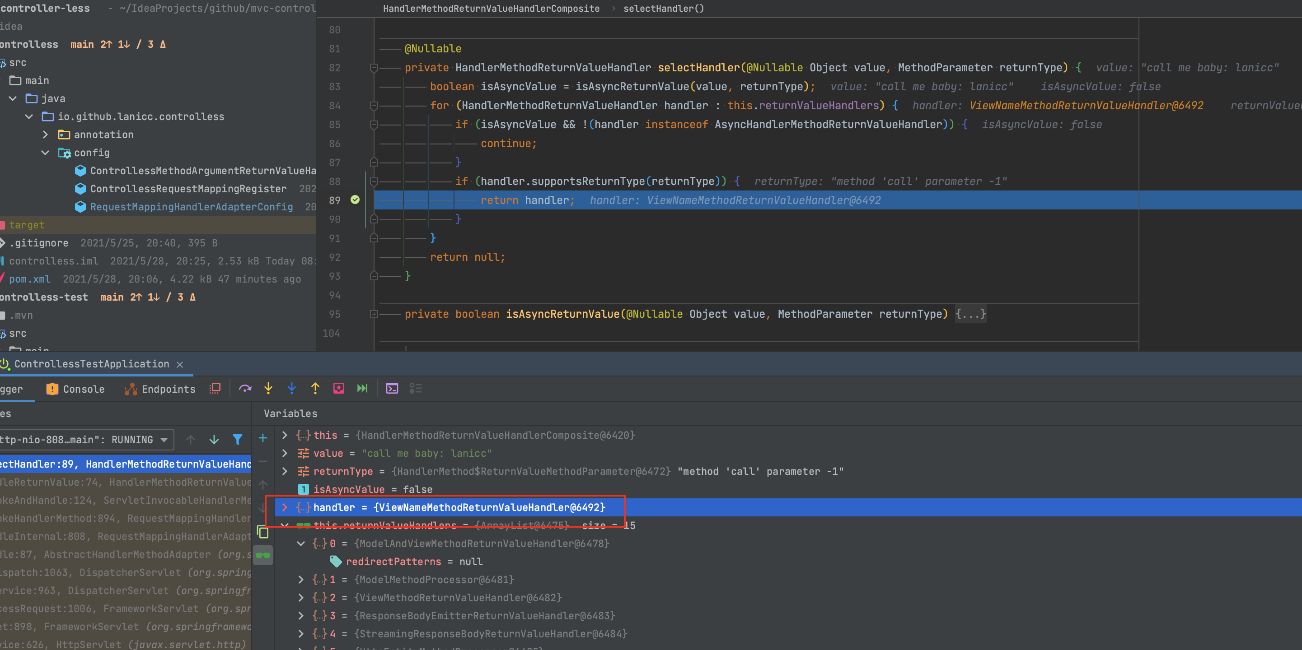Open RequestMappingHandlerAdapterConfig file in tree
Viewport: 1302px width, 650px height.
pos(191,207)
